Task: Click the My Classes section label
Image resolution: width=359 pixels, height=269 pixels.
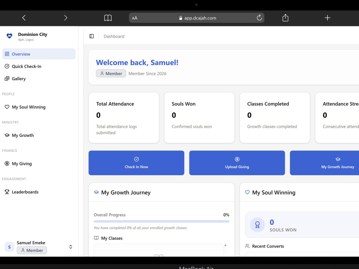Action: pos(112,239)
